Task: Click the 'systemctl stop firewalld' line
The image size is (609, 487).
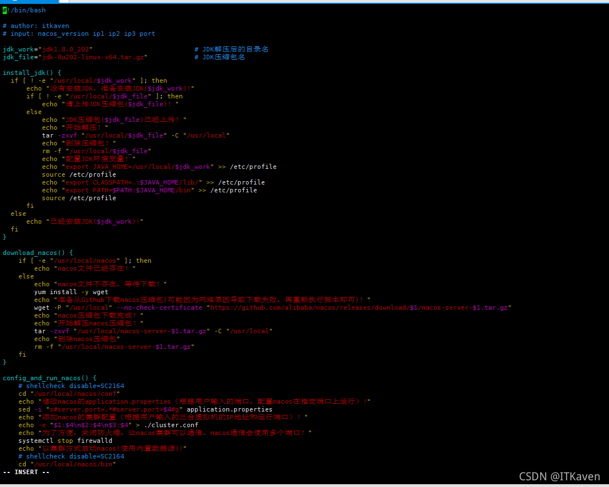Action: [x=65, y=441]
